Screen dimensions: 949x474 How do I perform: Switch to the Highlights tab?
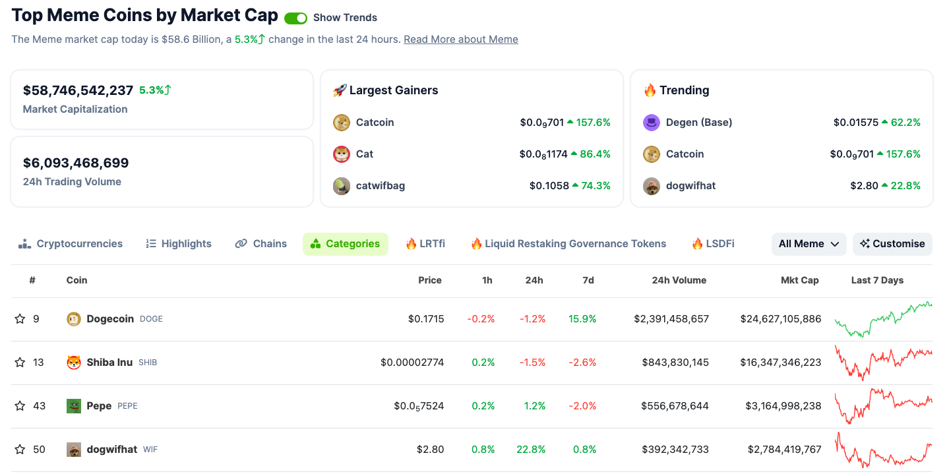pos(179,244)
